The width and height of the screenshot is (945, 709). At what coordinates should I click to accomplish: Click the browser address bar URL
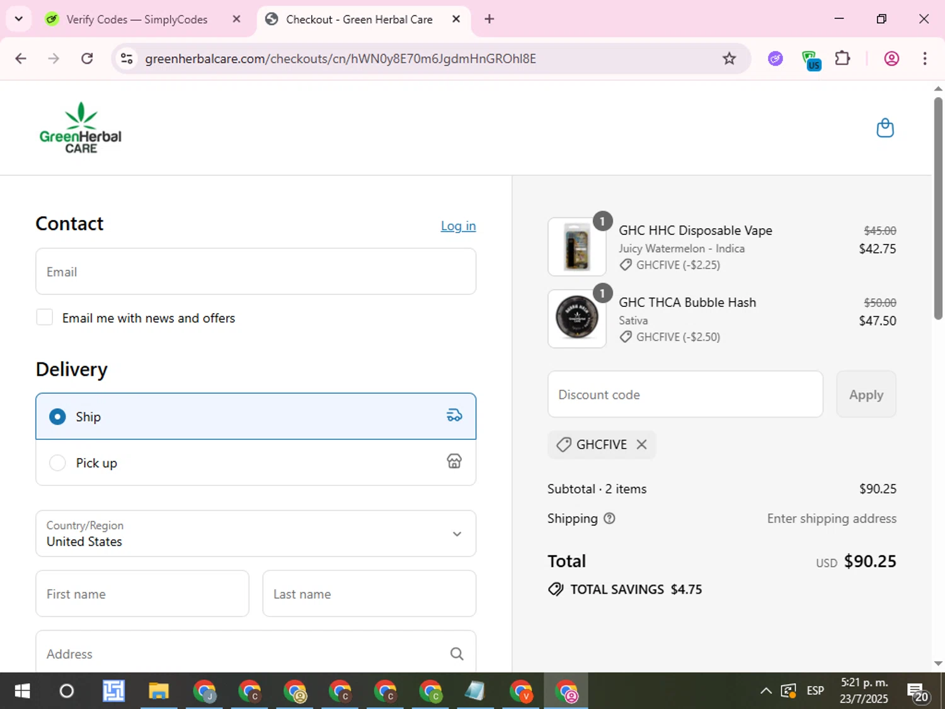(x=340, y=59)
